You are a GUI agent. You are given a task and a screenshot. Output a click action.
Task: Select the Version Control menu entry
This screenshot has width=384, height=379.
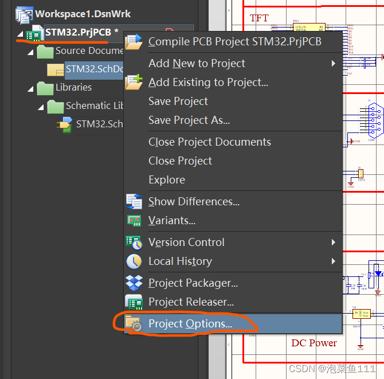(x=233, y=243)
